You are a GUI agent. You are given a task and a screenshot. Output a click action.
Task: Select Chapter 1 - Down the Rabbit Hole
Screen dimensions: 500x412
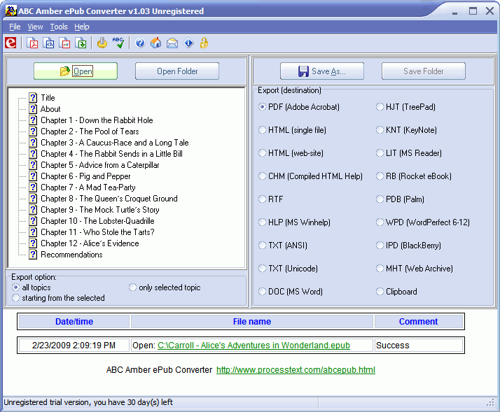coord(97,120)
